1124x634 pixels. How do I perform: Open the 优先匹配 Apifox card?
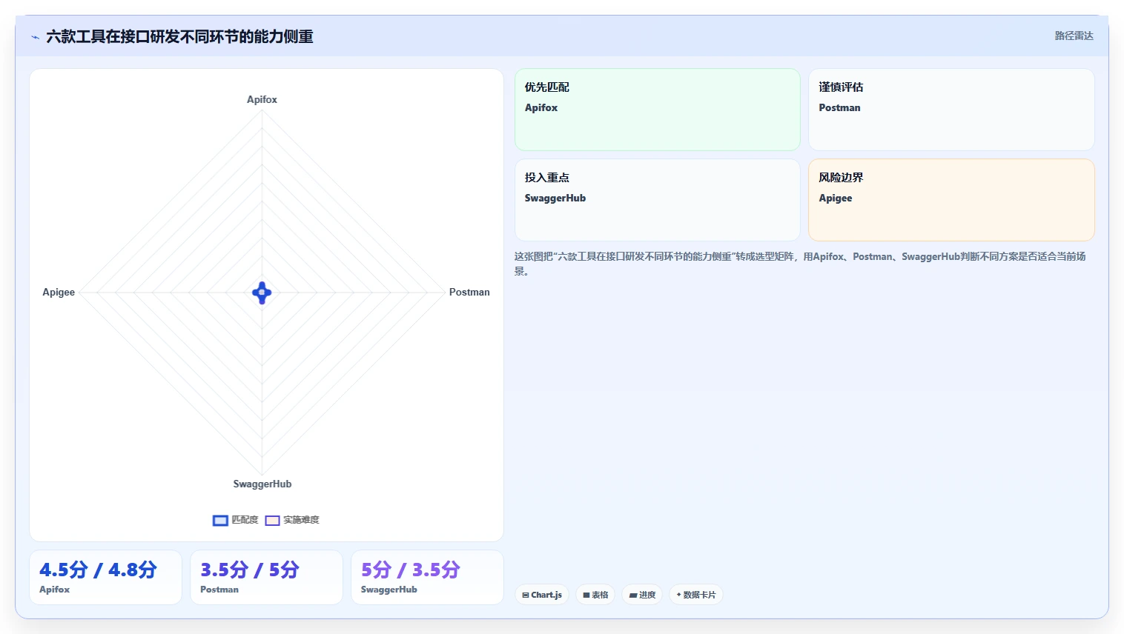(x=658, y=110)
